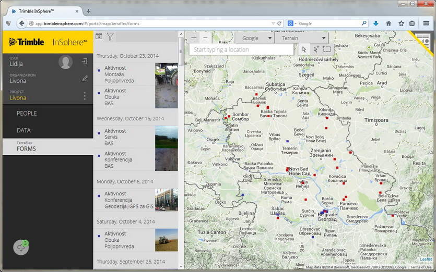Open the bookmarks list icon
The image size is (436, 272).
412,23
